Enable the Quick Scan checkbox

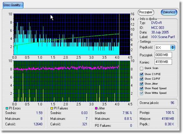click(141, 68)
